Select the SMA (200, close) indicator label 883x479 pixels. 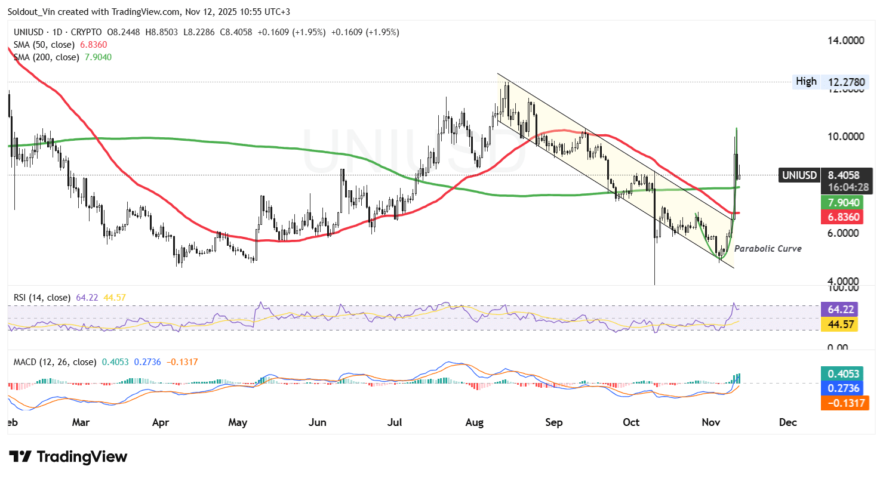pos(45,57)
